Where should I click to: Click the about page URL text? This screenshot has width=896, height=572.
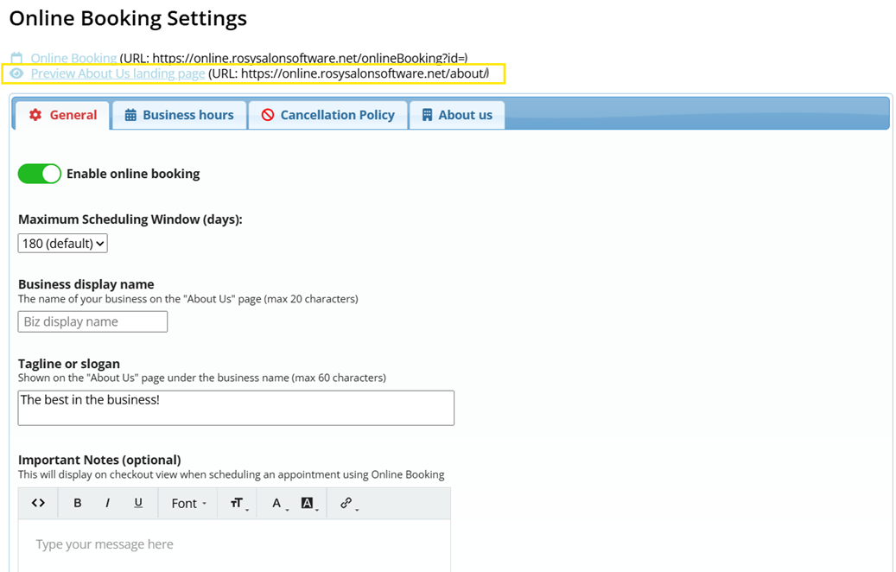click(x=348, y=73)
